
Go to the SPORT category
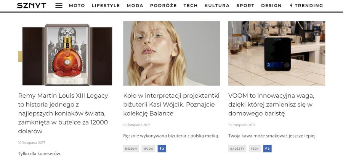(245, 6)
